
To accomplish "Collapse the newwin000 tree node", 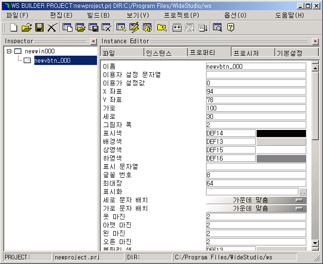I will tap(9, 51).
